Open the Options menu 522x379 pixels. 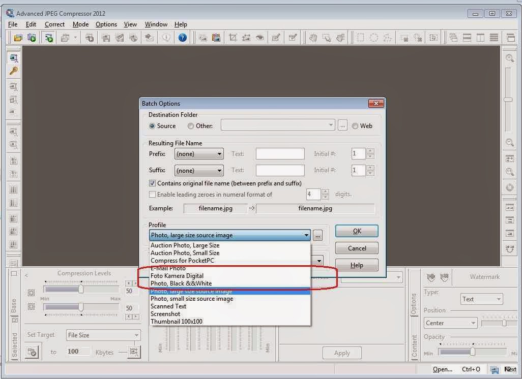tap(106, 24)
